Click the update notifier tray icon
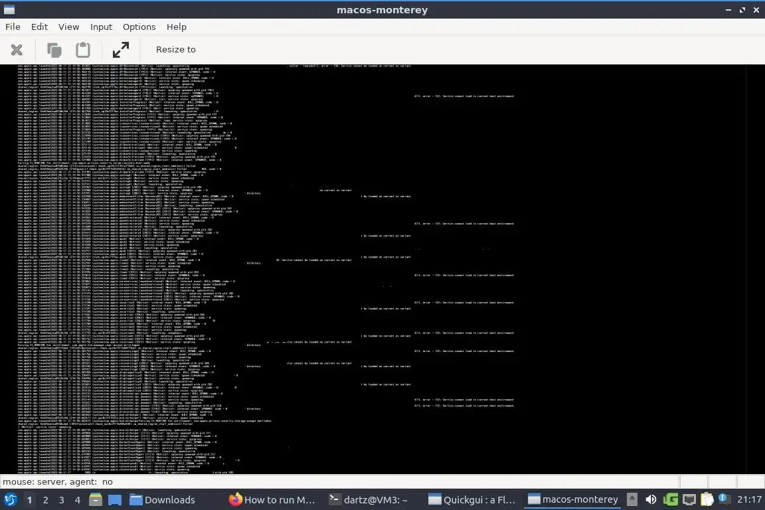The image size is (765, 510). pos(724,499)
